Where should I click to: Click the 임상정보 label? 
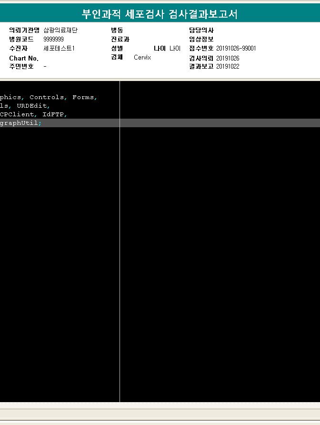tap(201, 39)
